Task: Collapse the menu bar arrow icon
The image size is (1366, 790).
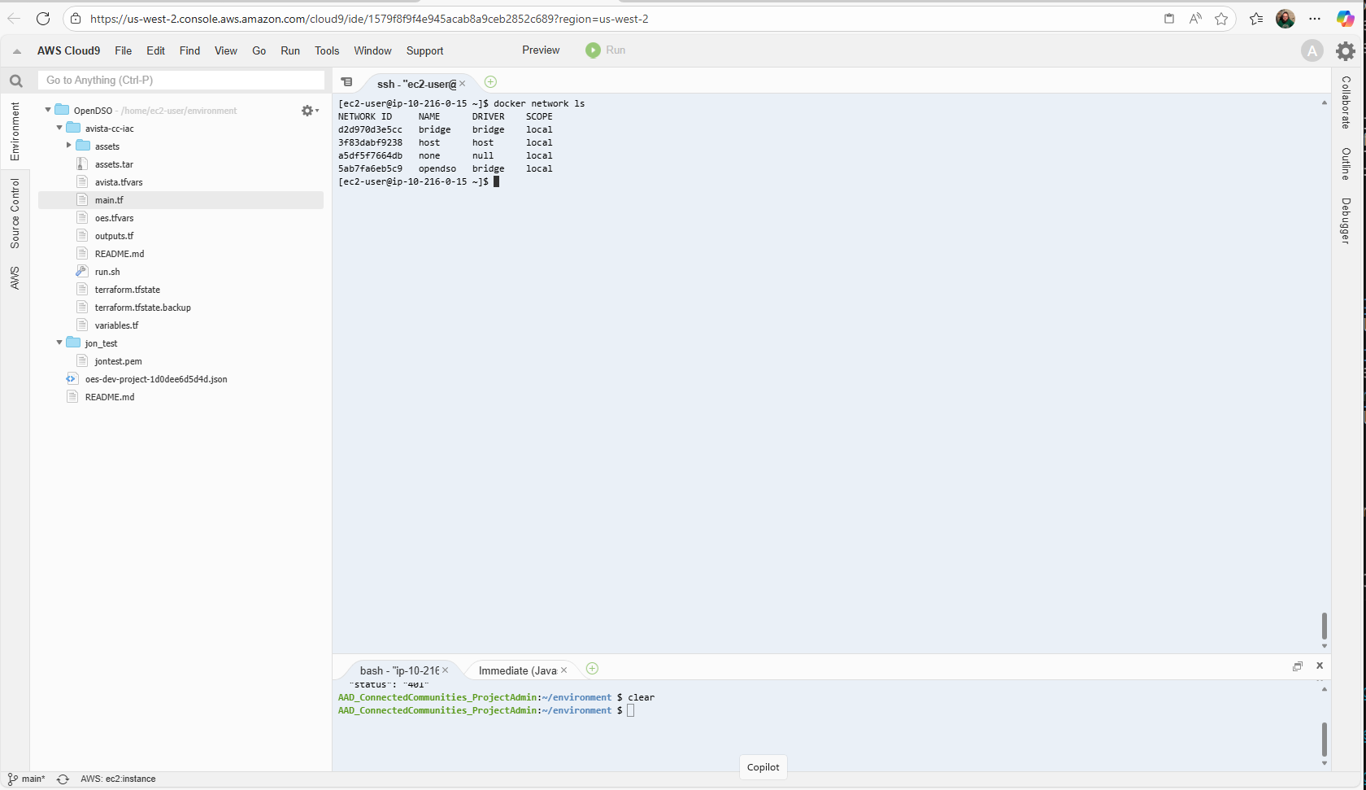Action: coord(16,51)
